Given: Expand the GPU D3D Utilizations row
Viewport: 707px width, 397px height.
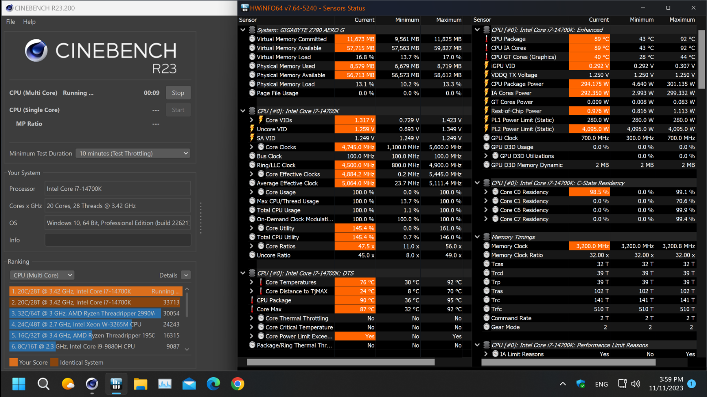Looking at the screenshot, I should coord(486,156).
